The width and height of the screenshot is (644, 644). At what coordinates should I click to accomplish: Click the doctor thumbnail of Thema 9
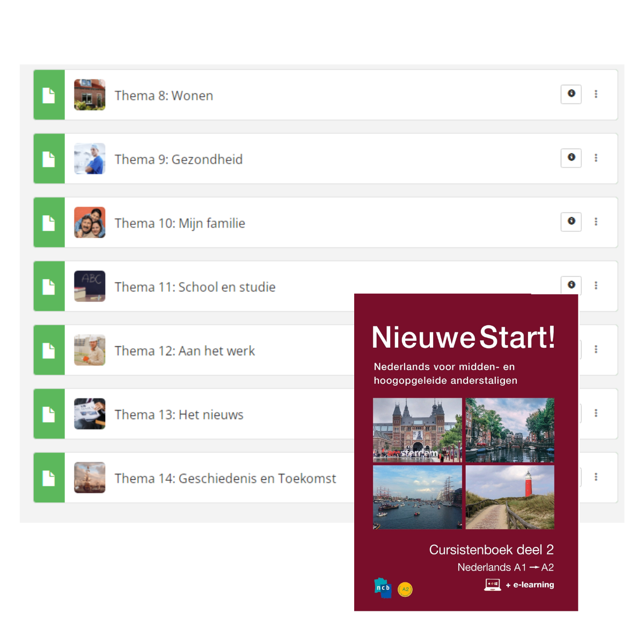pyautogui.click(x=90, y=159)
